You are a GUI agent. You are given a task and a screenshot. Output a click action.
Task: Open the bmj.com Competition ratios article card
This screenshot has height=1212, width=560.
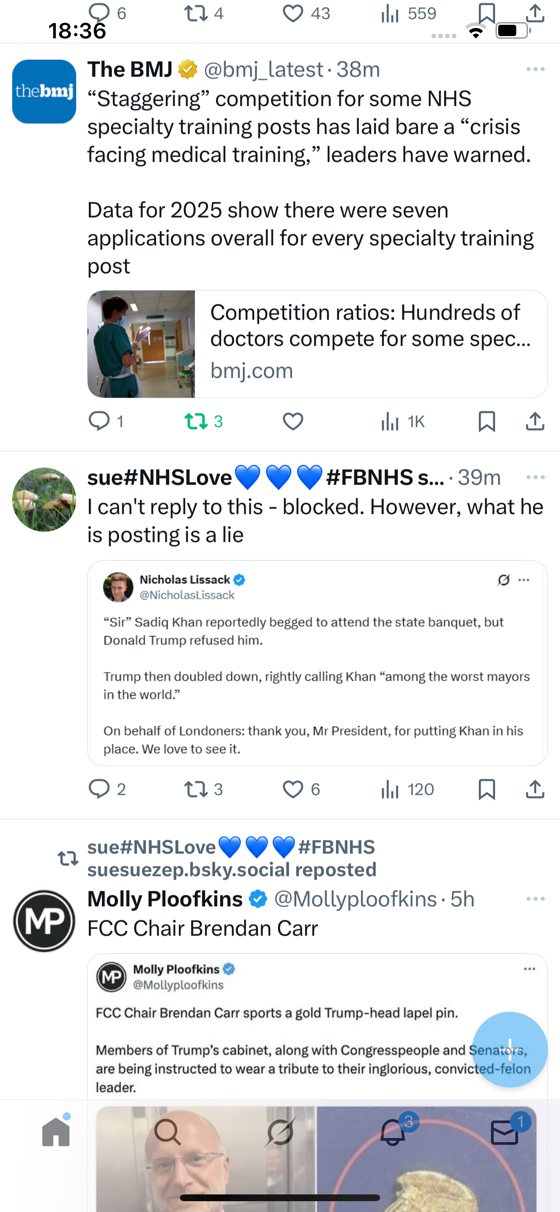coord(317,344)
